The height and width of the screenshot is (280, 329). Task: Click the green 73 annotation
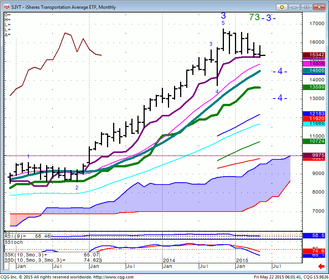[254, 17]
